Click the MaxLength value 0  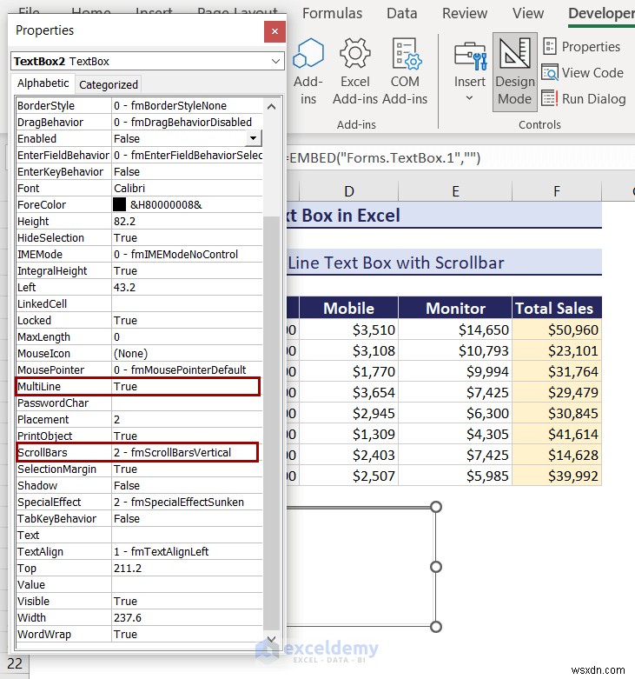pos(187,337)
